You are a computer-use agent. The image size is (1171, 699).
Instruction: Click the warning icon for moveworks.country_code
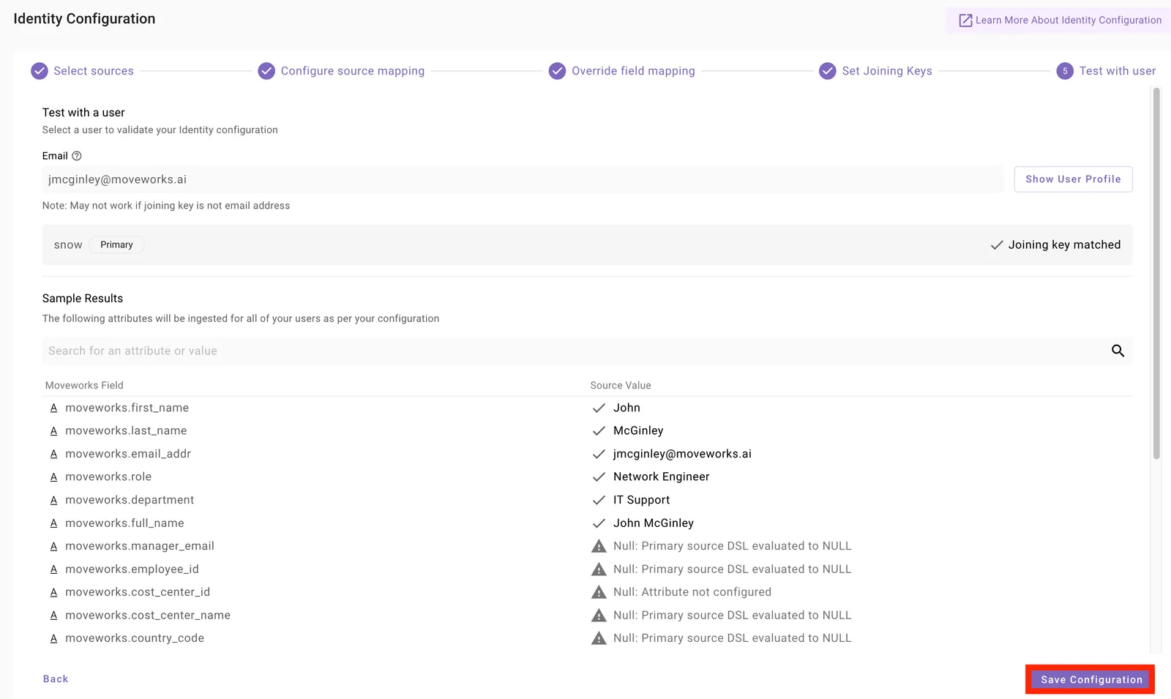(x=599, y=638)
